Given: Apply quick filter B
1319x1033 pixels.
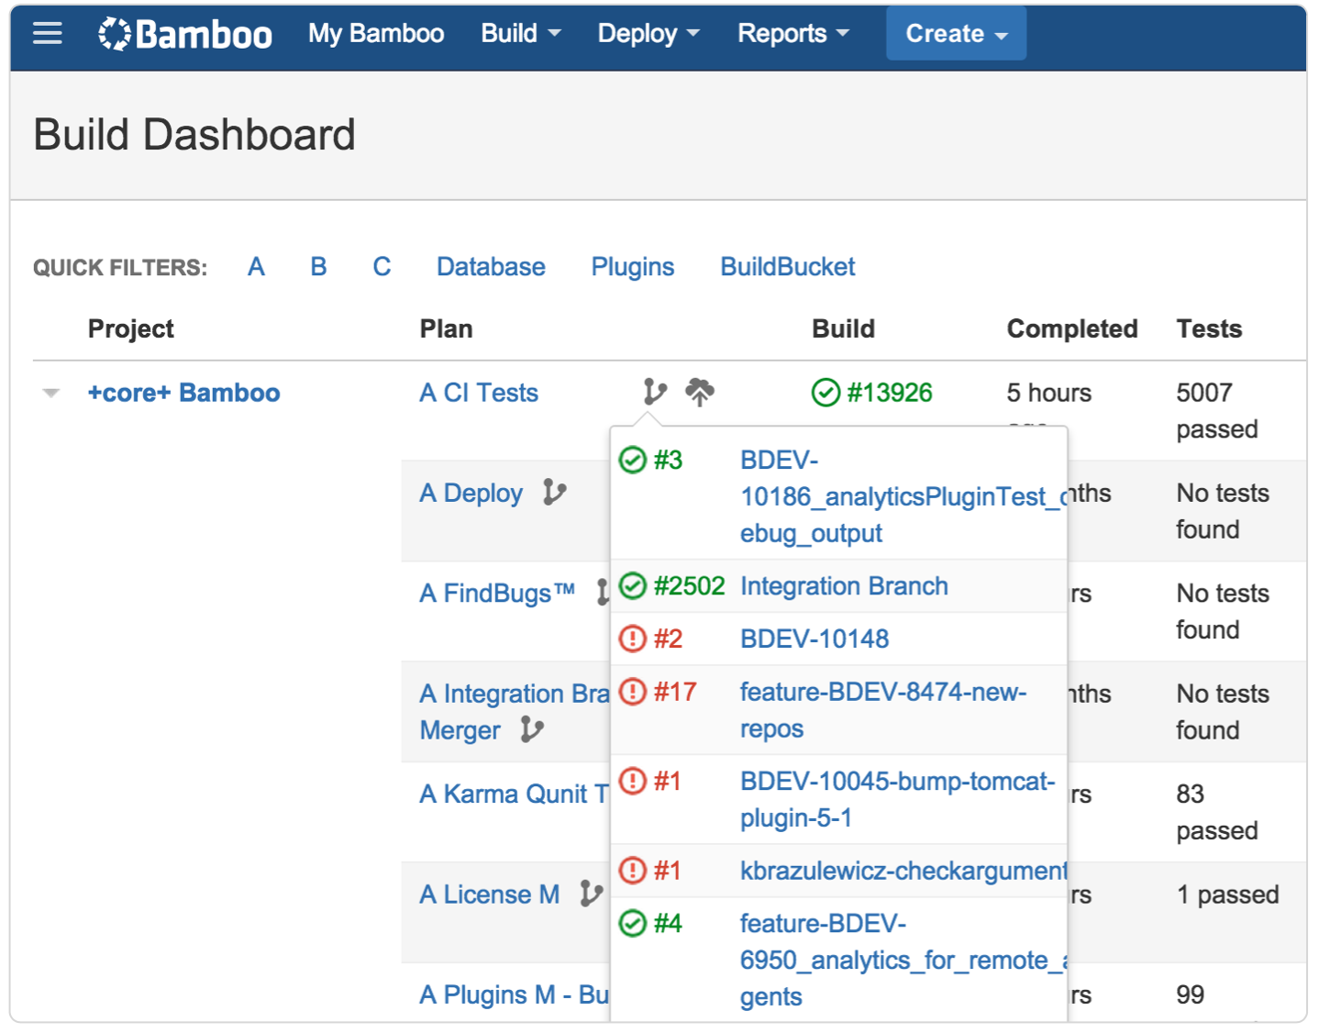Looking at the screenshot, I should point(318,267).
